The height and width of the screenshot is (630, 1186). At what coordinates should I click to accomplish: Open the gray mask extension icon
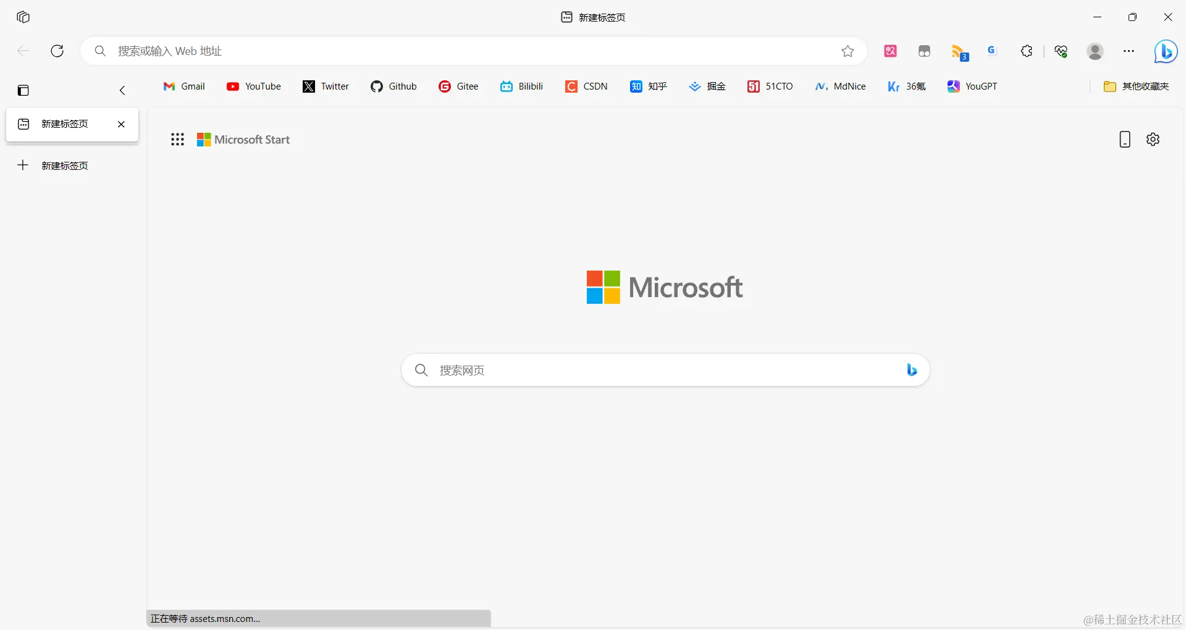point(924,51)
